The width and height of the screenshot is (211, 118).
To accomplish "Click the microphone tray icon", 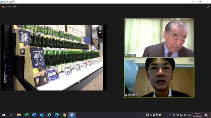I will [x=174, y=115].
